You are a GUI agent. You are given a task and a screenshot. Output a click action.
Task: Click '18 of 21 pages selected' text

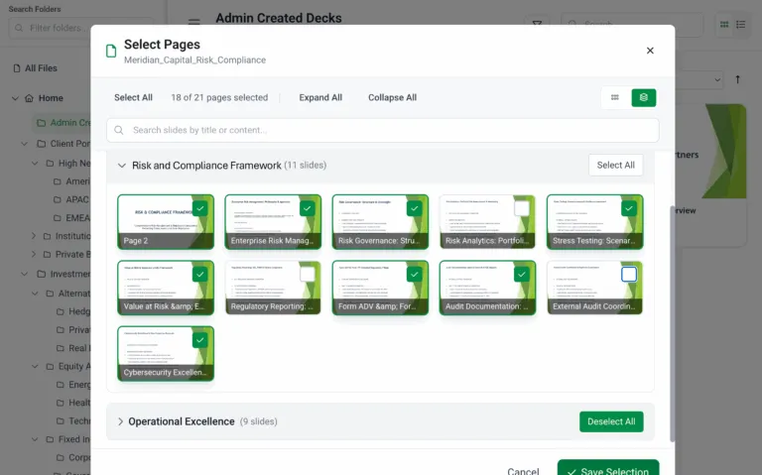(x=219, y=97)
